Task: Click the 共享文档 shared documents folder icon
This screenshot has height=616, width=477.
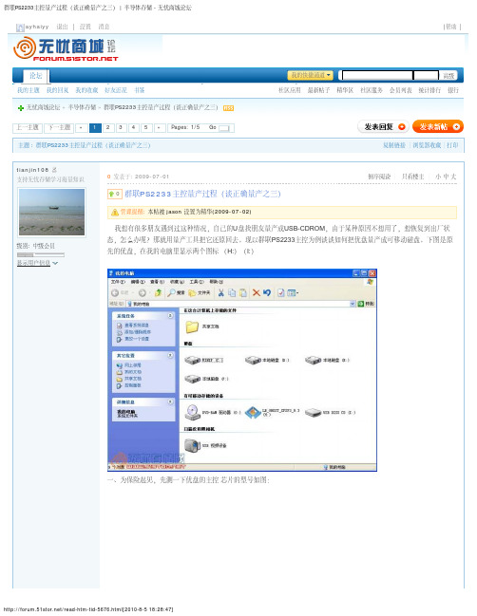Action: (192, 327)
